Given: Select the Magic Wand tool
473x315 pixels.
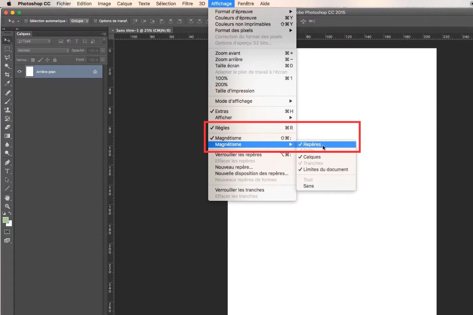Looking at the screenshot, I should [7, 66].
